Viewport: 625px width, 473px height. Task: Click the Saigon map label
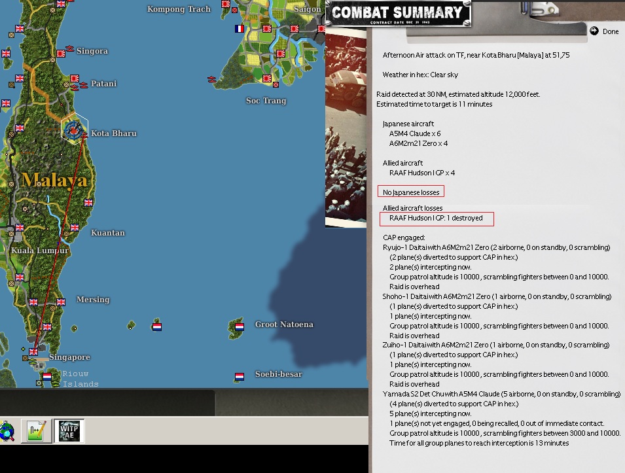coord(308,9)
